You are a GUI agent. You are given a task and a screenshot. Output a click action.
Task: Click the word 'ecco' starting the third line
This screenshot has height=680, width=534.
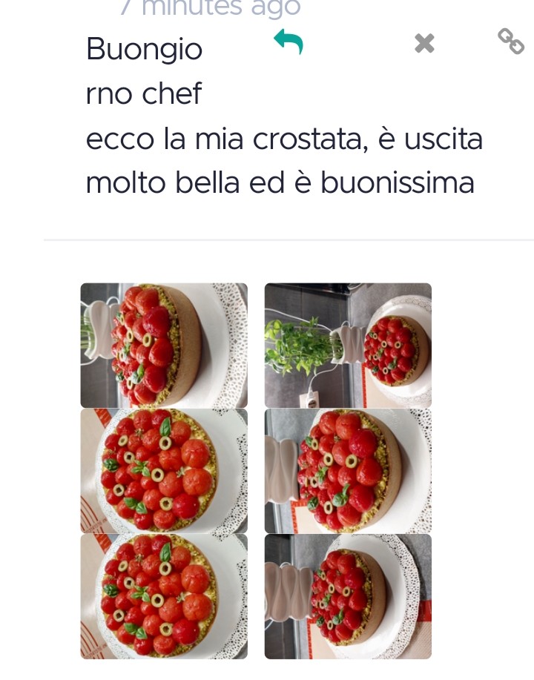pos(120,140)
